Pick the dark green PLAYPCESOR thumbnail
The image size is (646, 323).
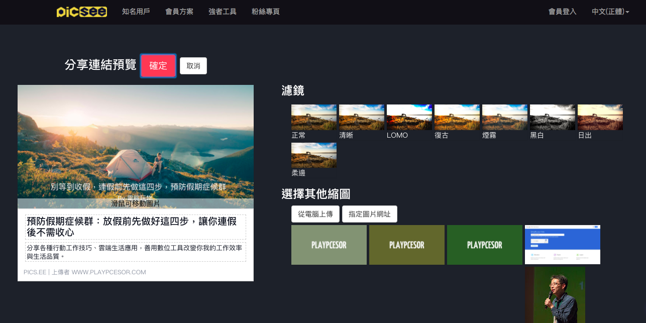(485, 245)
